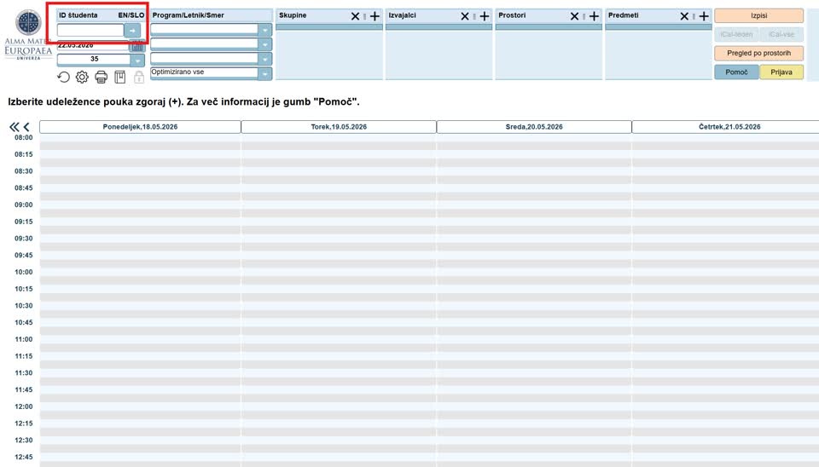Toggle language via EN/SLO
819x467 pixels.
click(131, 15)
